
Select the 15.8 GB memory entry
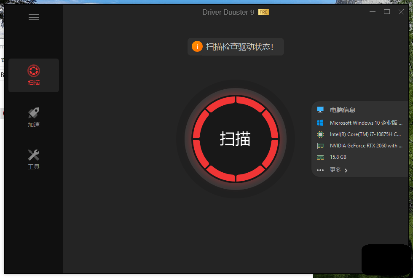(x=338, y=157)
